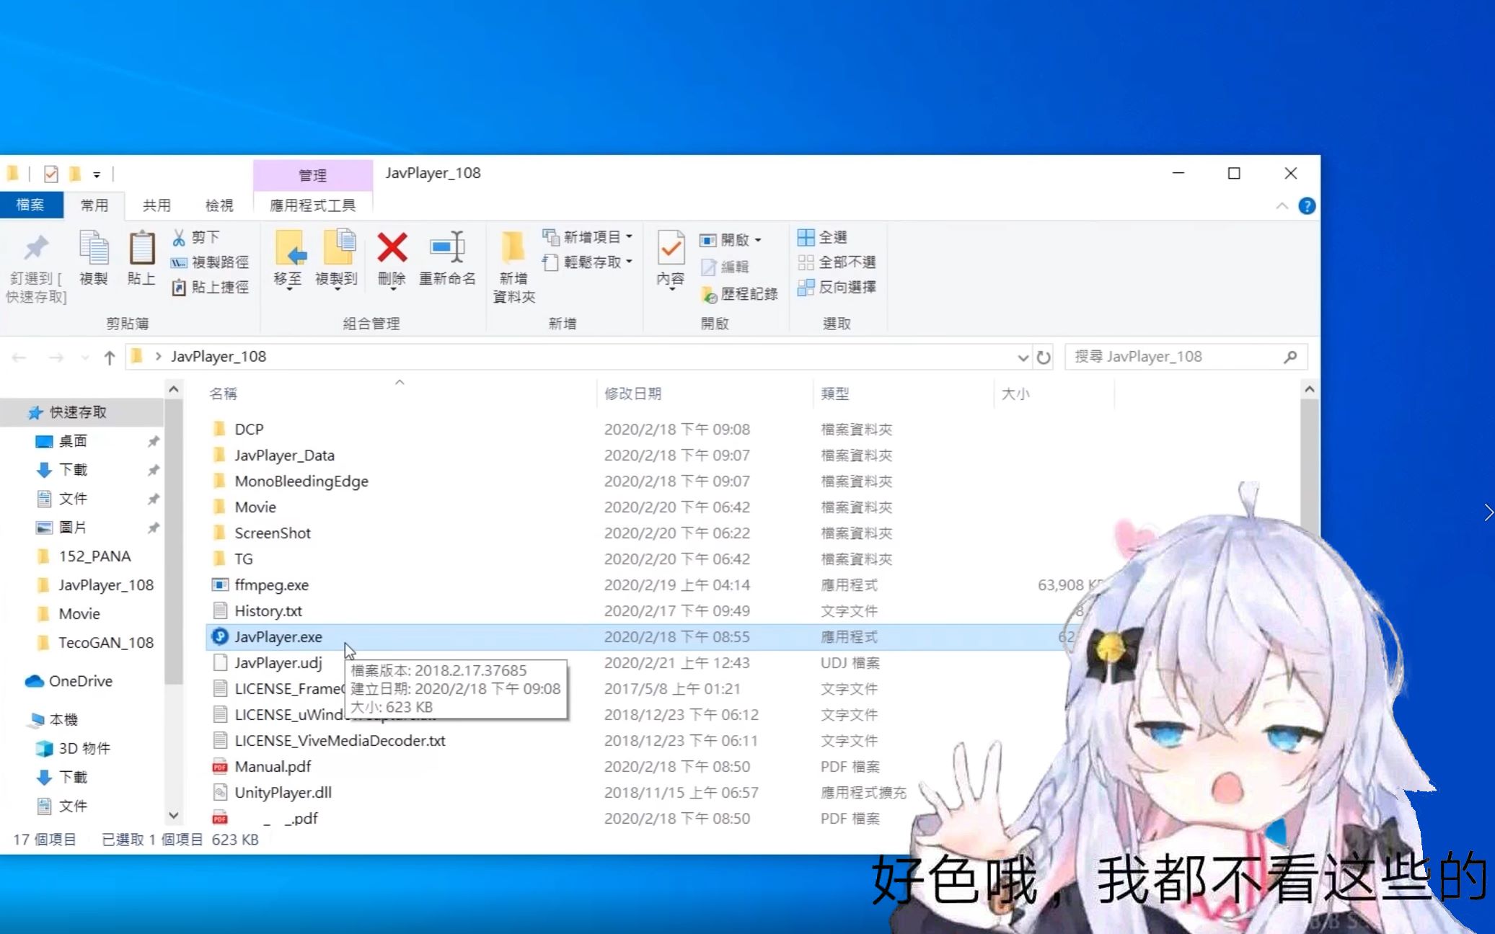Switch to the View (檢視) tab
Viewport: 1495px width, 934px height.
tap(219, 205)
